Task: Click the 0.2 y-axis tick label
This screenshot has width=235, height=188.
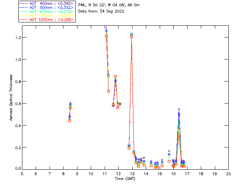Action: (x=18, y=148)
